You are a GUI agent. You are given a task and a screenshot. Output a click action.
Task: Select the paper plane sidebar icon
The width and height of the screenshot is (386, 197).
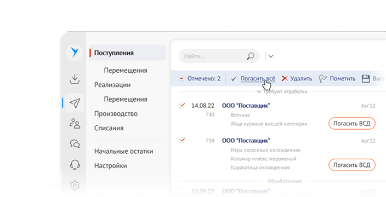pos(75,103)
